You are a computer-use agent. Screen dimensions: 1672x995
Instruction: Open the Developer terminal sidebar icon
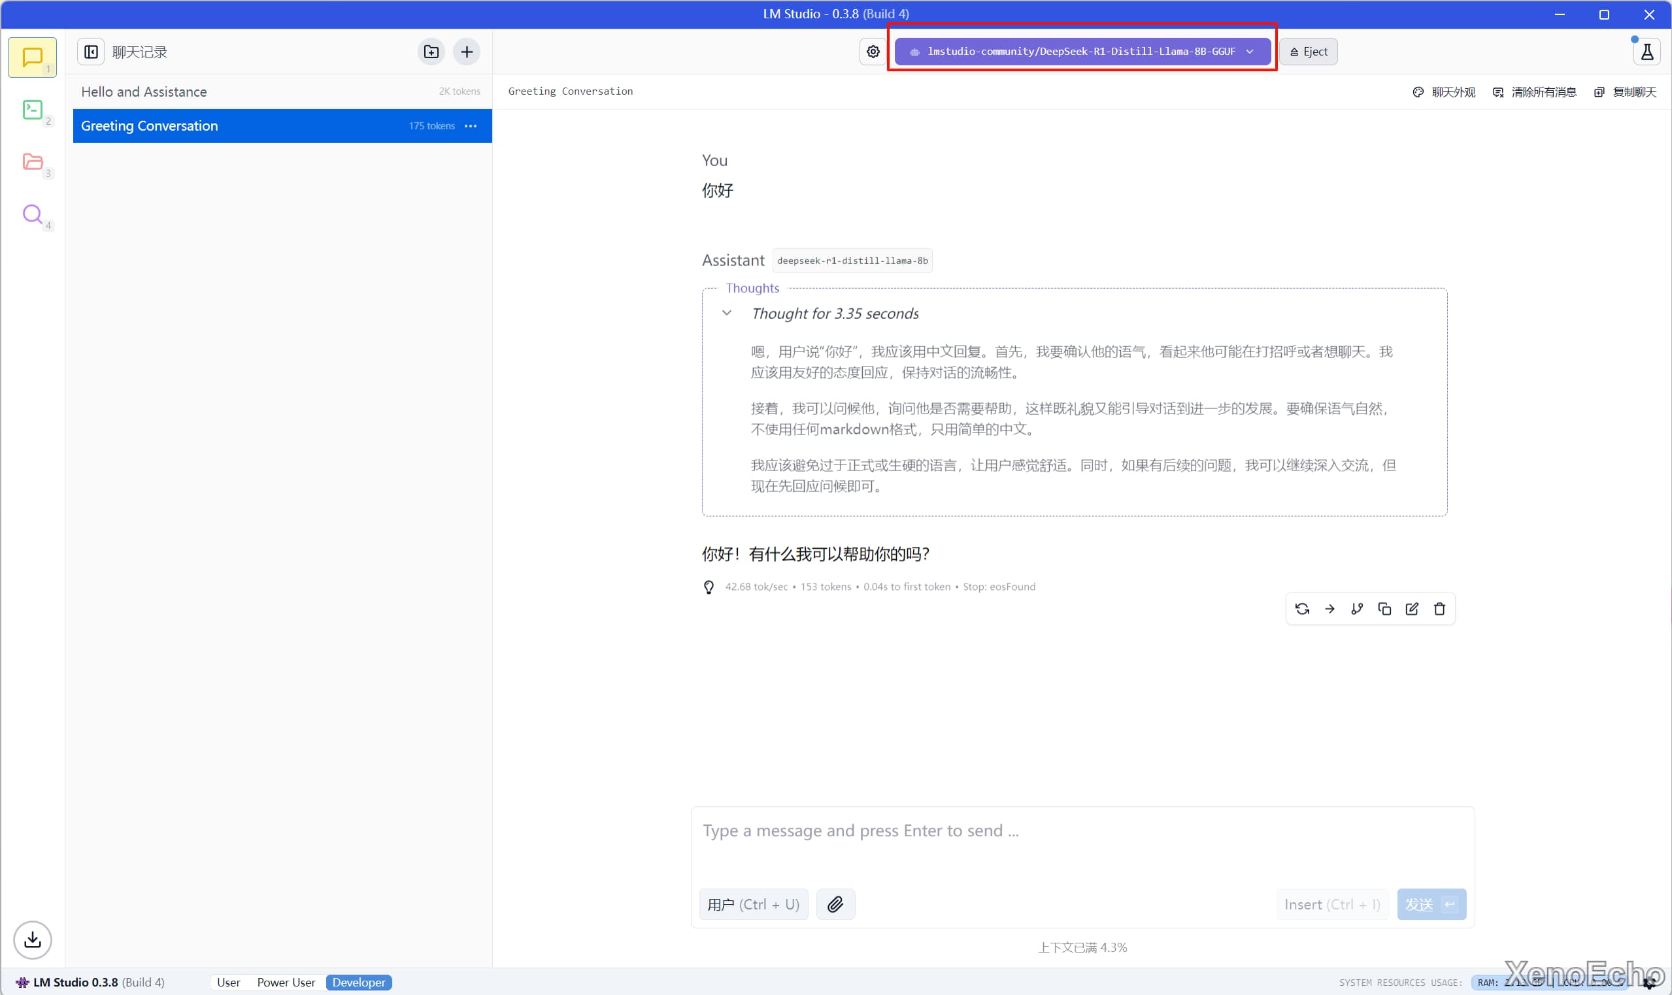pyautogui.click(x=32, y=110)
